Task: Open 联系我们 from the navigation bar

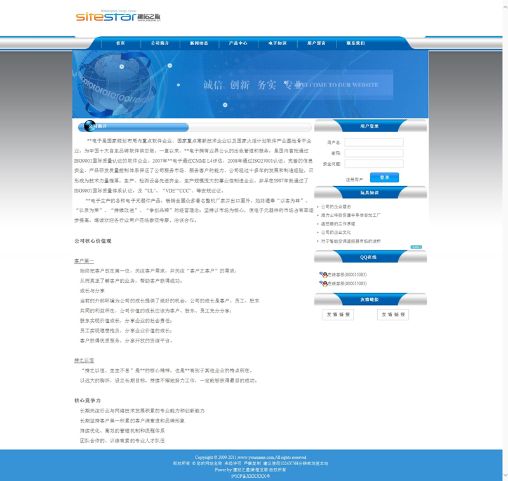Action: (x=356, y=43)
